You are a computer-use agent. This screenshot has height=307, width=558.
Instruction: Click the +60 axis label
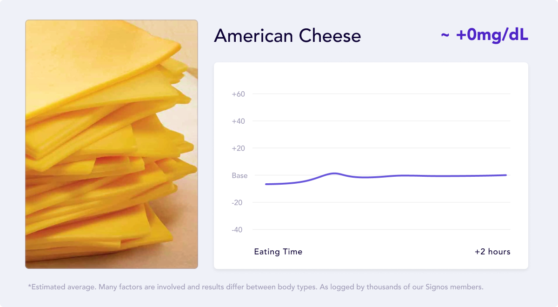pyautogui.click(x=239, y=94)
